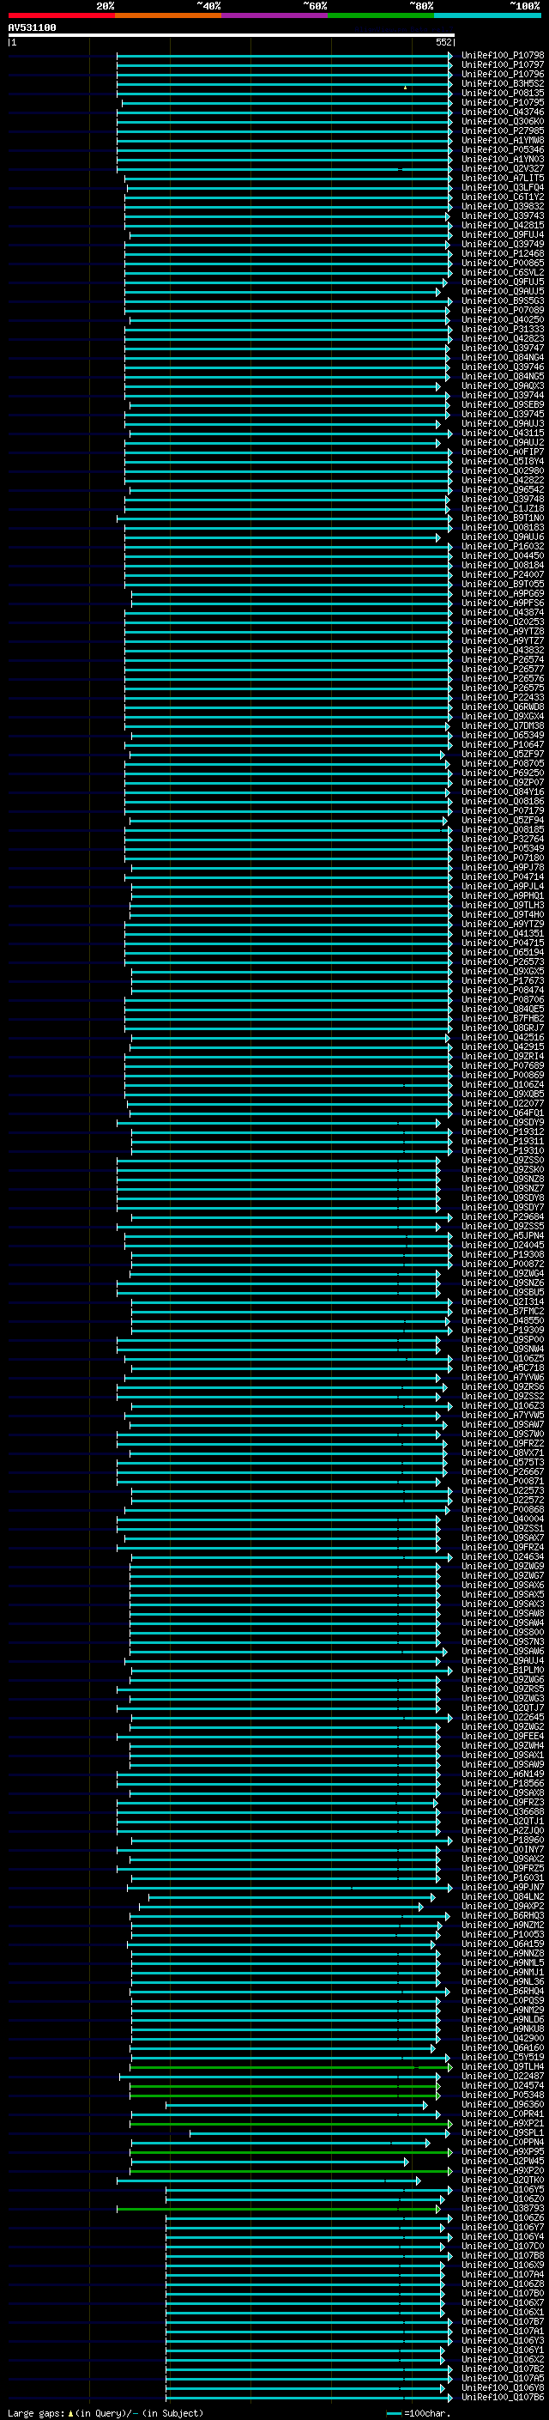
Task: Click the UniRef100_P04714 label
Action: (x=503, y=876)
